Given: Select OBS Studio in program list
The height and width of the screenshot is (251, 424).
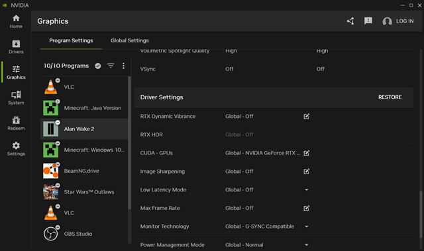Looking at the screenshot, I should tap(84, 234).
